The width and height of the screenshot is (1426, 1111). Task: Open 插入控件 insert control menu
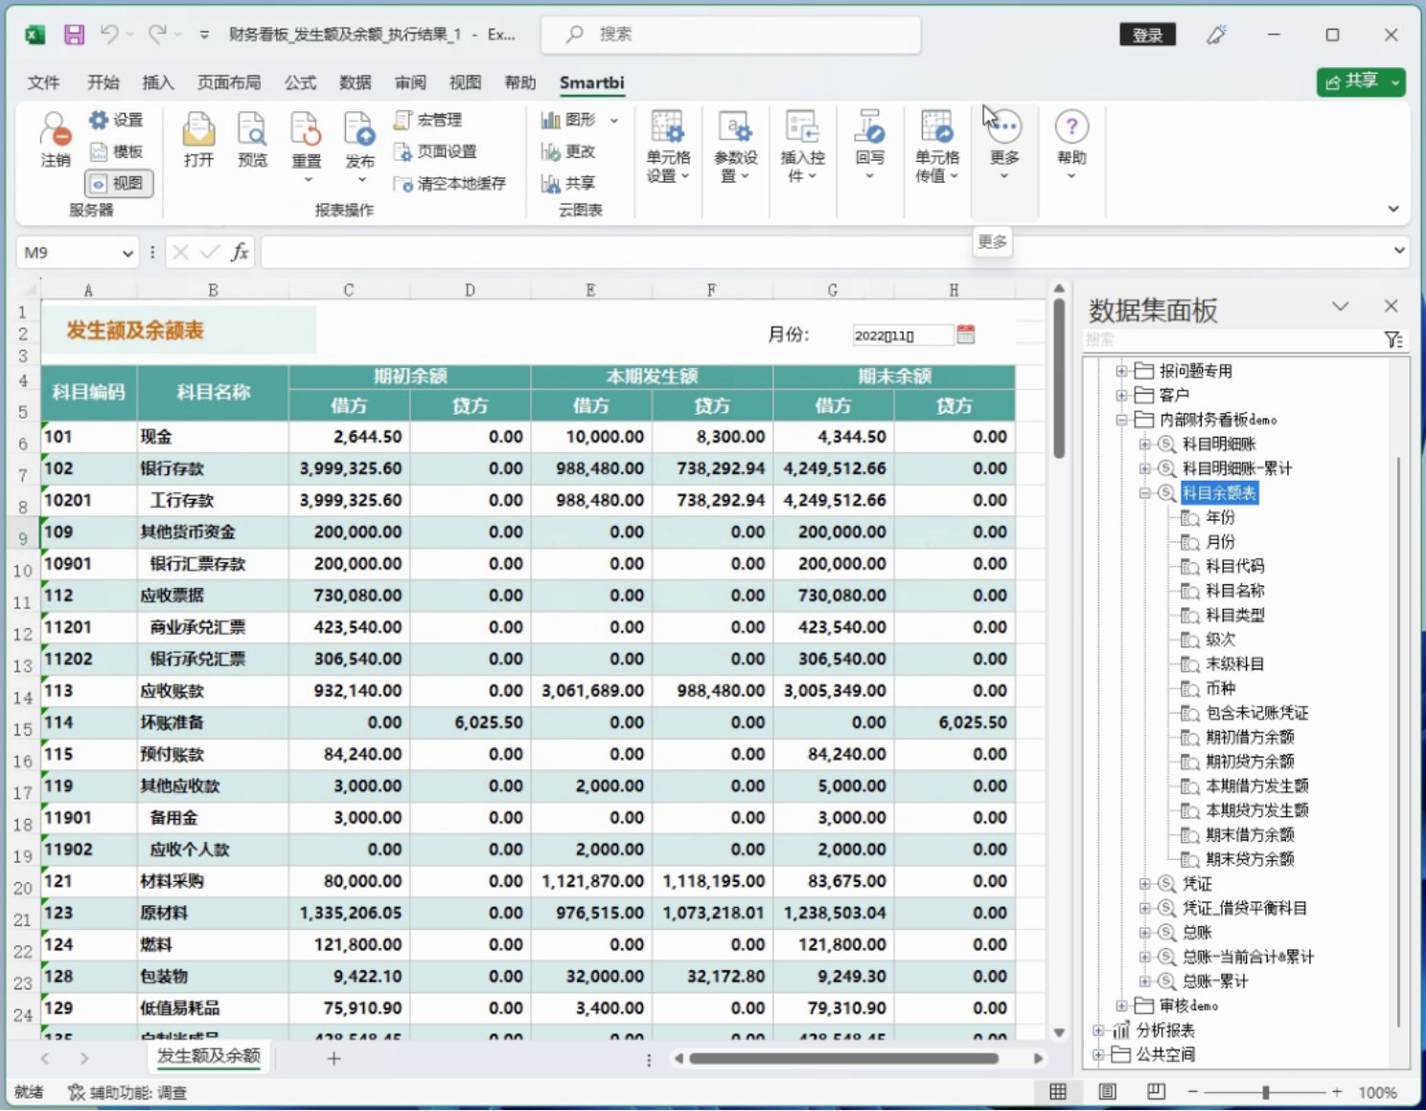[x=802, y=147]
